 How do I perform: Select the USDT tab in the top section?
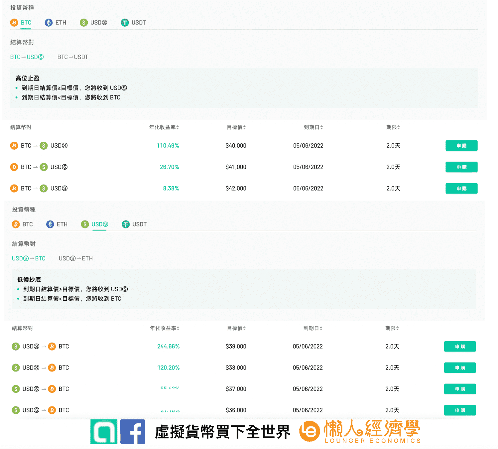click(133, 23)
